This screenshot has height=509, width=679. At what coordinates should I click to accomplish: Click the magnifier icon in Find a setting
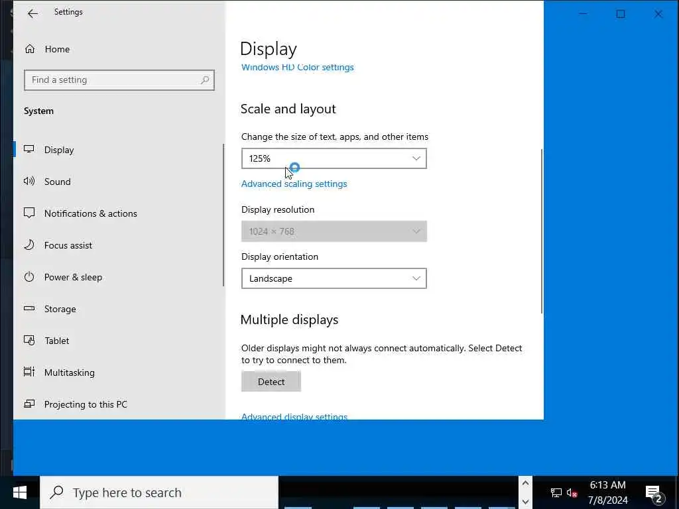pyautogui.click(x=205, y=80)
